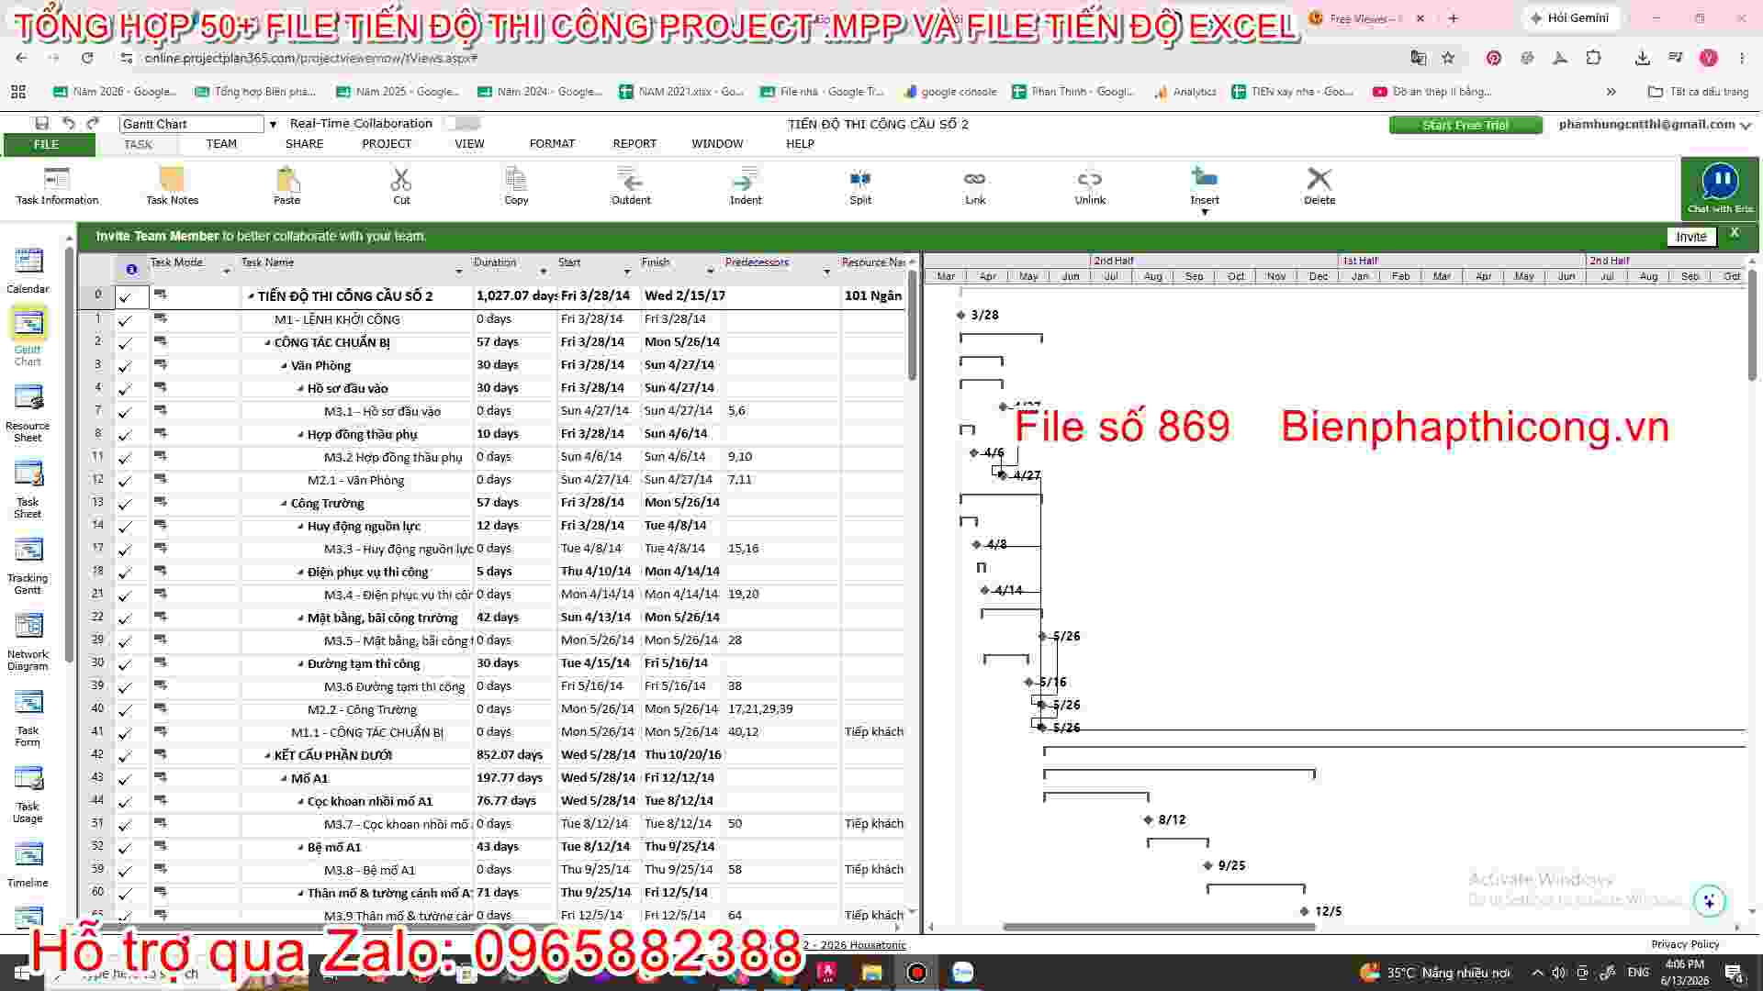Switch to the FORMAT ribbon tab
This screenshot has width=1763, height=991.
click(552, 144)
